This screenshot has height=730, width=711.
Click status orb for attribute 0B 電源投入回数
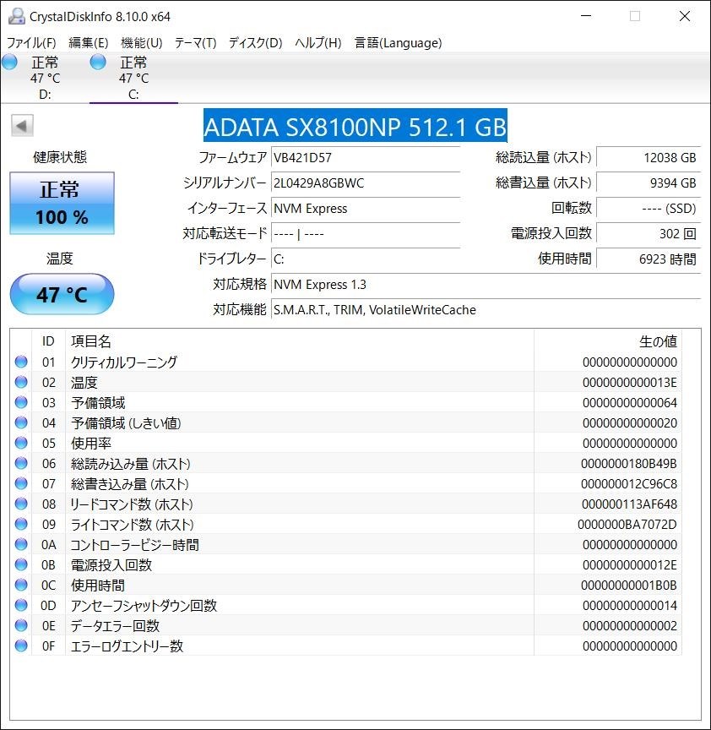point(21,564)
